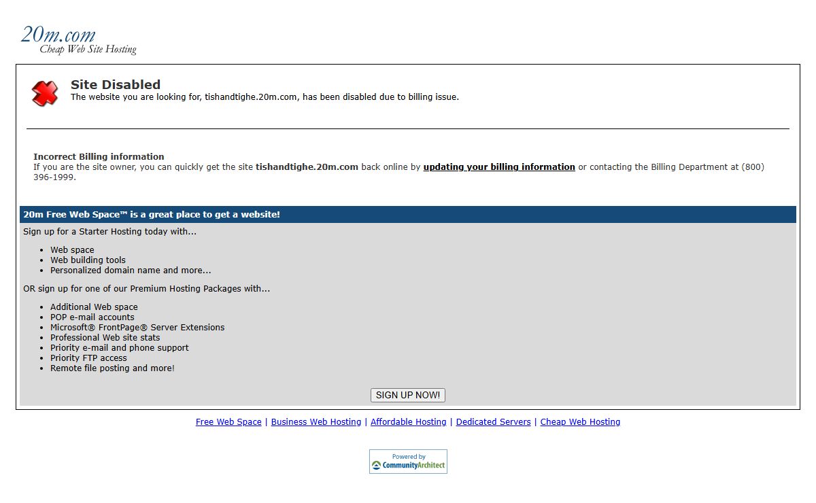
Task: Click the 'OR sign up for one of our Premium' line
Action: 146,288
